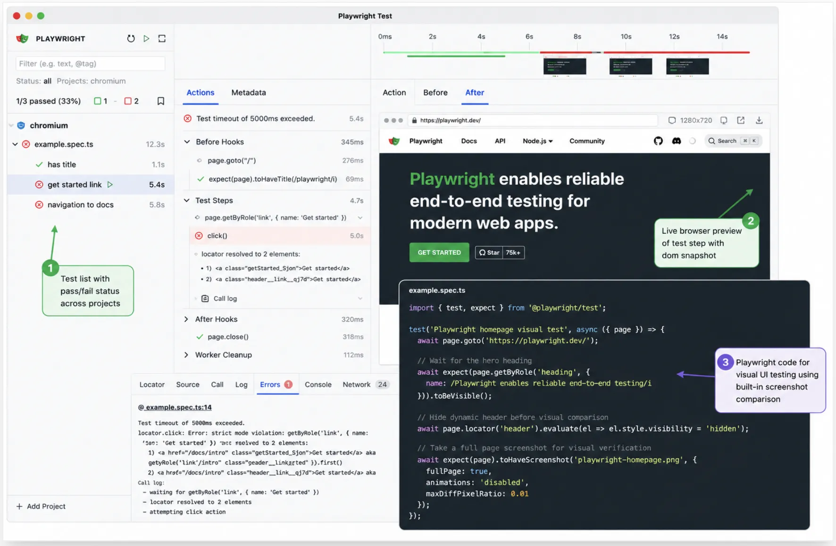The height and width of the screenshot is (546, 836).
Task: Open the Community link in previewed page
Action: tap(587, 141)
